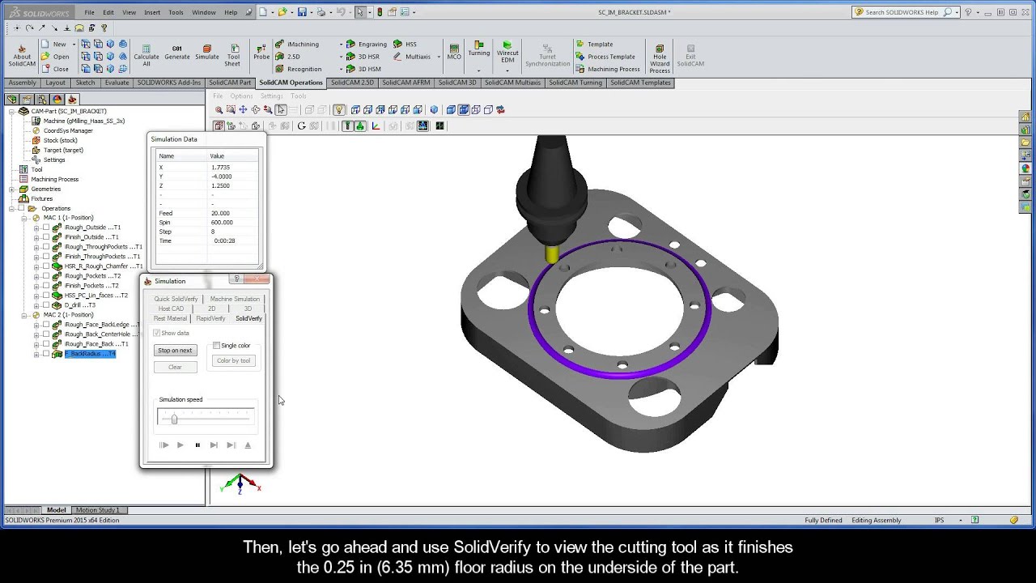Open the SolidCAM manager tab icon
This screenshot has width=1036, height=583.
[x=71, y=100]
